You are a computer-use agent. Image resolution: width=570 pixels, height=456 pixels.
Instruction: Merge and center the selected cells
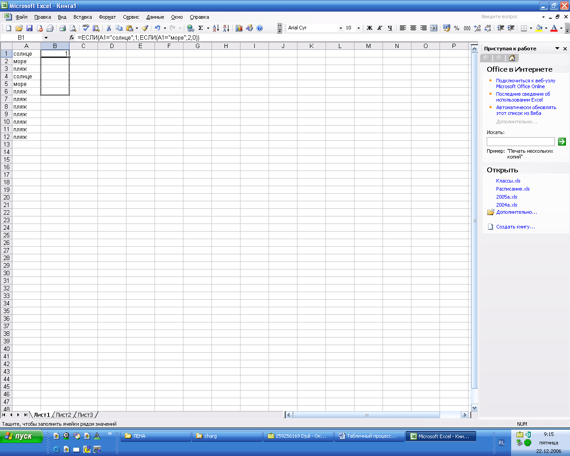(x=434, y=28)
